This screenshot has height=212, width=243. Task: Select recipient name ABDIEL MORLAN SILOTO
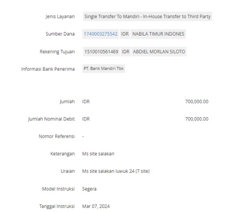159,52
